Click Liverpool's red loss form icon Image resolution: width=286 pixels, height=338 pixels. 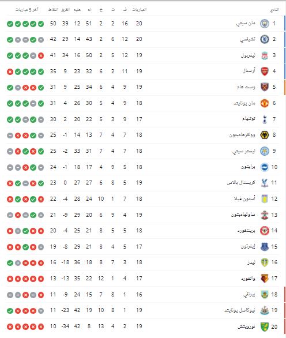pyautogui.click(x=41, y=55)
